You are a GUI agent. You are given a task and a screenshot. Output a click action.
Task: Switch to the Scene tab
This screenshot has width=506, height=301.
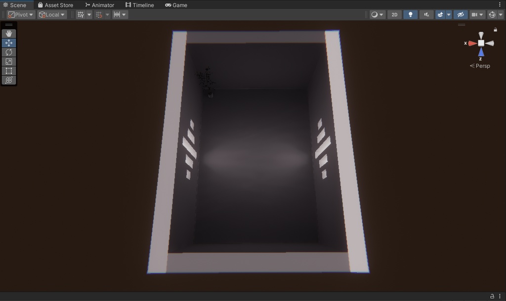(15, 5)
